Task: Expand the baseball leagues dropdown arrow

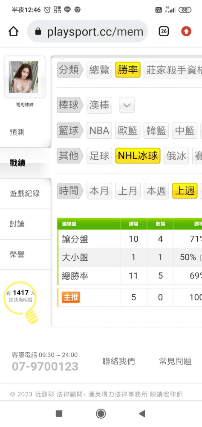Action: [127, 105]
